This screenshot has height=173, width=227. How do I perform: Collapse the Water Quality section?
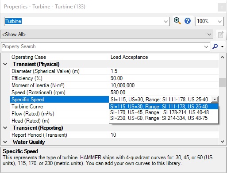(x=5, y=142)
